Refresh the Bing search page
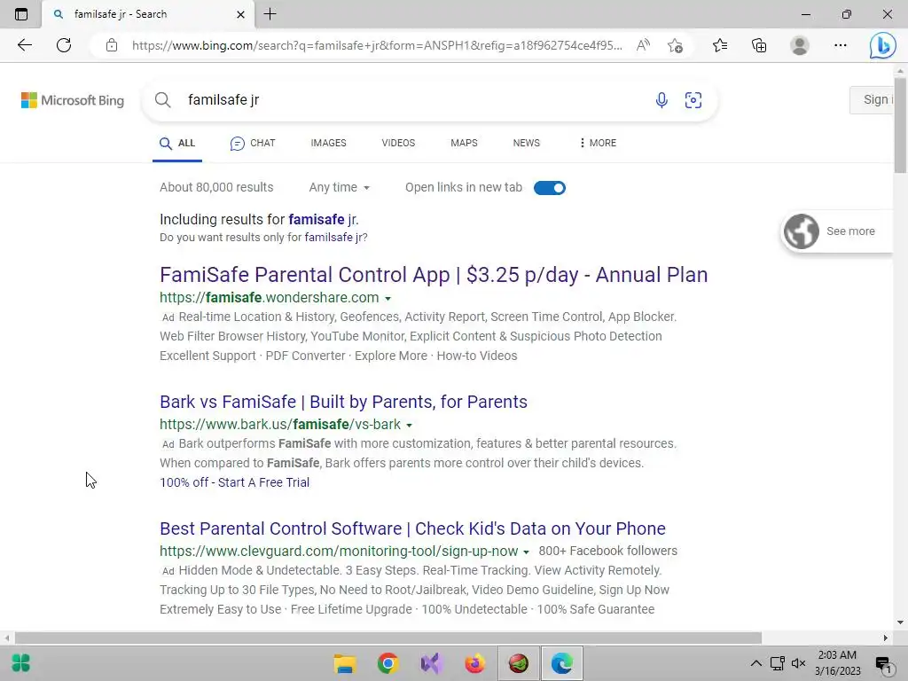Screen dimensions: 908x681 point(64,45)
